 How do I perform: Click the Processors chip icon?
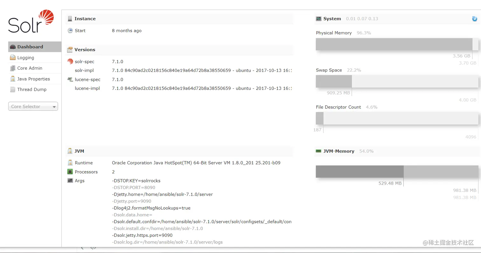(x=70, y=172)
